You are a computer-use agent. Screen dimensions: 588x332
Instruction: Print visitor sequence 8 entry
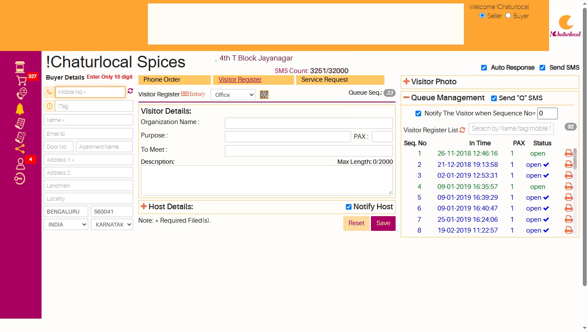click(x=569, y=230)
